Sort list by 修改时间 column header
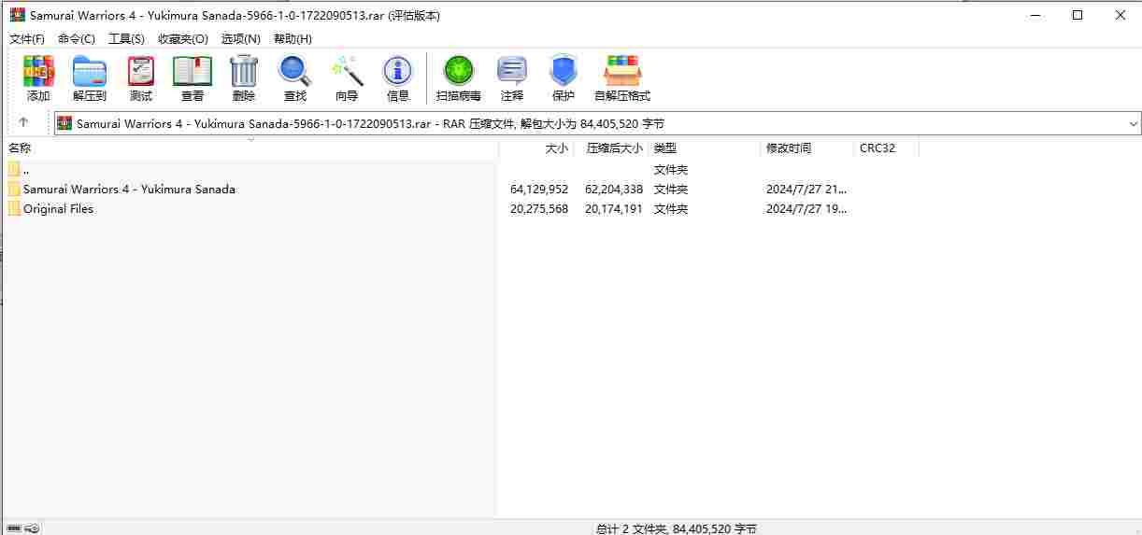This screenshot has width=1142, height=535. coord(807,148)
